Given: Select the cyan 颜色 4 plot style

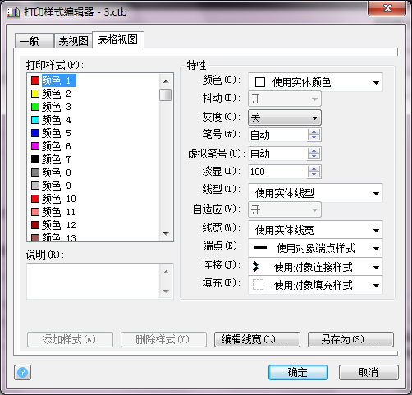Looking at the screenshot, I should click(x=51, y=120).
